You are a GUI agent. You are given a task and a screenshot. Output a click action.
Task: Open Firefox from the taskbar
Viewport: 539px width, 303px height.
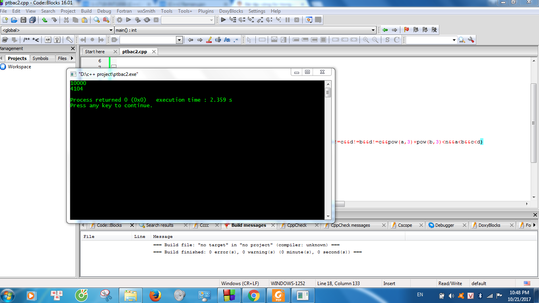pyautogui.click(x=155, y=295)
